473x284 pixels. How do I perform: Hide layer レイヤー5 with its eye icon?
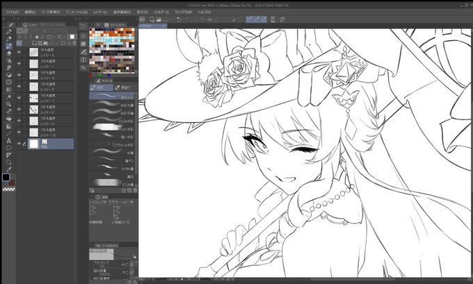(19, 86)
